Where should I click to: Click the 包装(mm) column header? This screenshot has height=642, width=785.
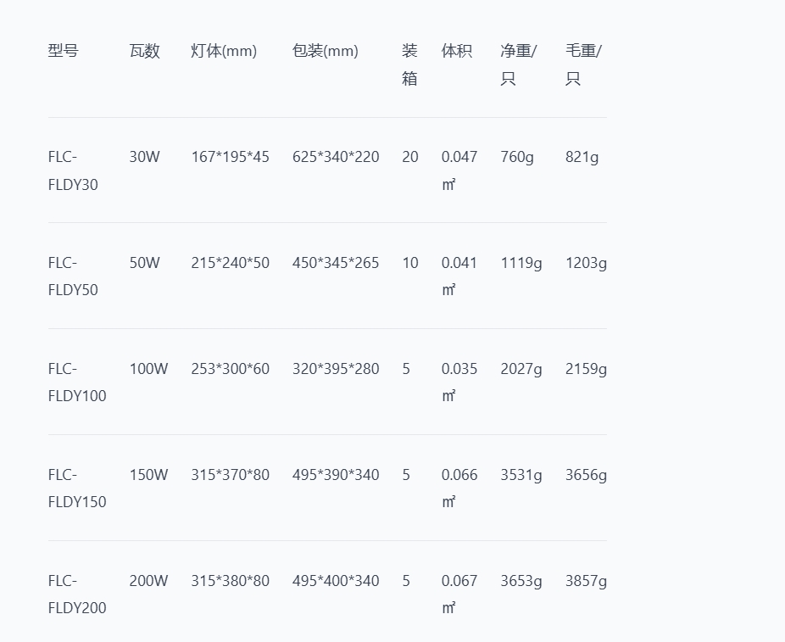[326, 51]
